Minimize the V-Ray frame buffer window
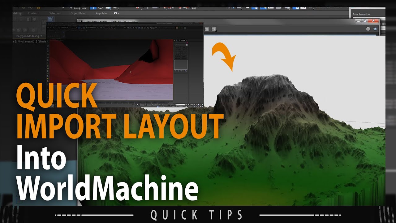The image size is (396, 223). pyautogui.click(x=358, y=21)
